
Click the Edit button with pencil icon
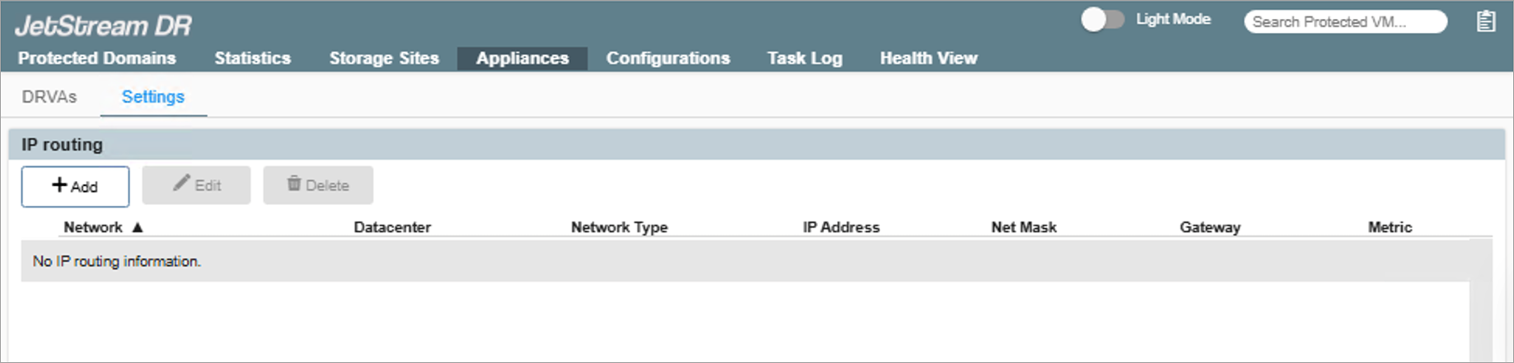click(196, 185)
